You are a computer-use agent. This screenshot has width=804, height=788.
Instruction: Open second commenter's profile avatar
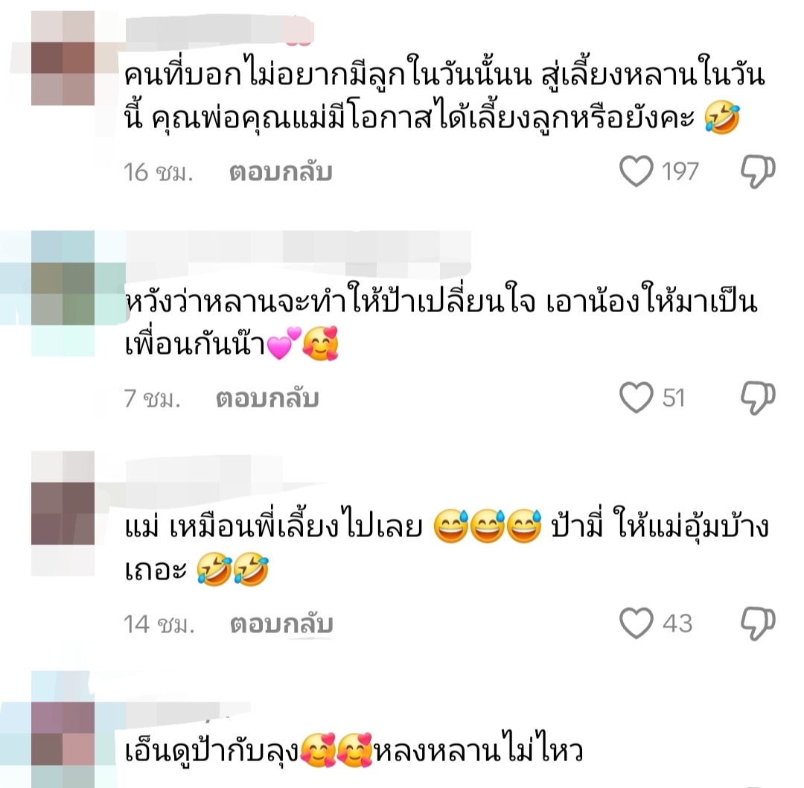[63, 293]
